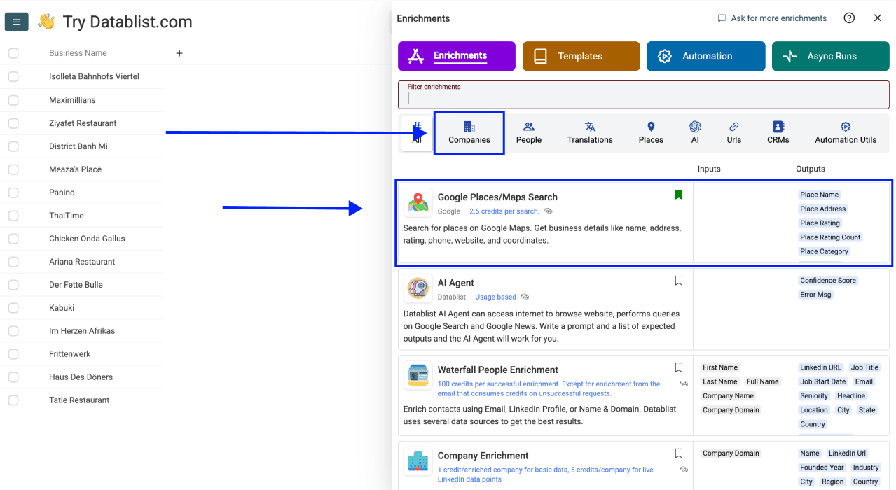
Task: Open the Async Runs tab
Action: pyautogui.click(x=830, y=56)
